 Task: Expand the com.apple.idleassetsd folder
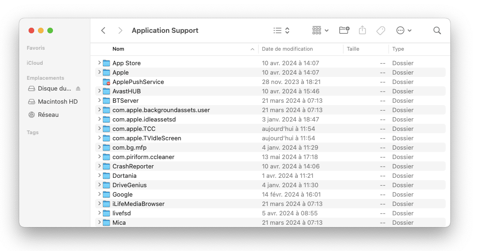click(x=99, y=119)
